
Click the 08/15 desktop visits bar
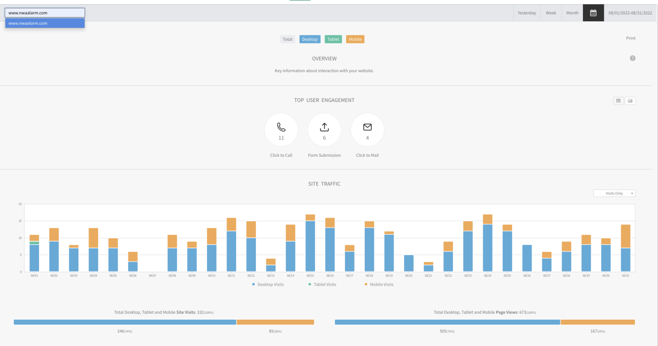click(310, 246)
